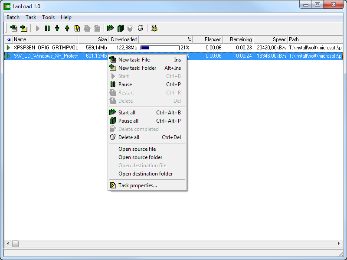The height and width of the screenshot is (260, 347).
Task: Click the New task: File toolbar icon
Action: pyautogui.click(x=14, y=28)
